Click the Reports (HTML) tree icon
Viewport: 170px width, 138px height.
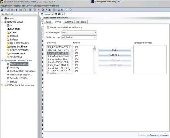coord(8,78)
